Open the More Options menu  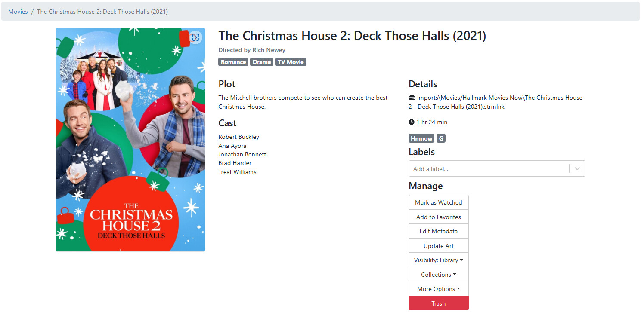(438, 289)
